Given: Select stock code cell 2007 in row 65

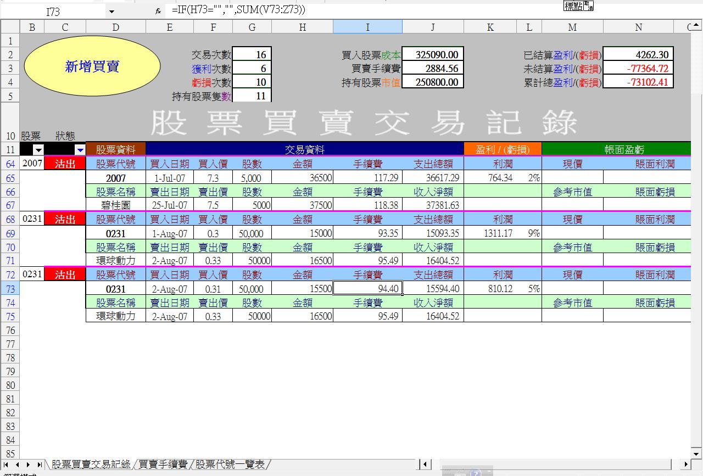Looking at the screenshot, I should point(115,178).
